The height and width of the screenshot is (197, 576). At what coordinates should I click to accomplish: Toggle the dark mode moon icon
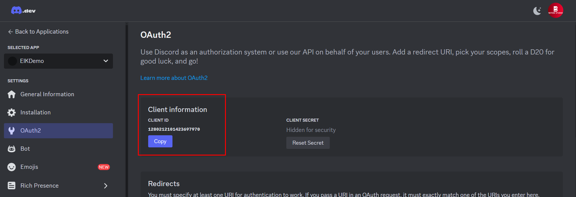tap(537, 11)
